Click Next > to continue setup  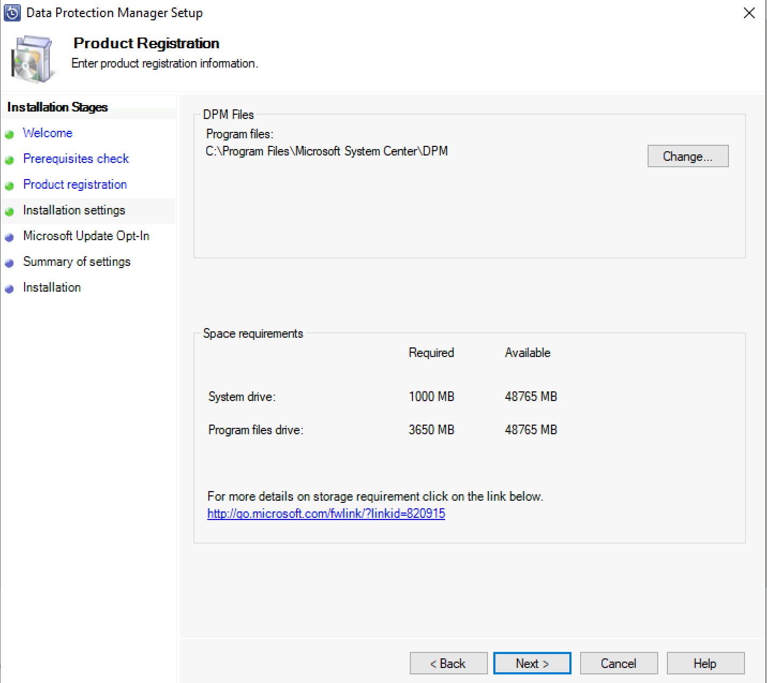point(532,663)
